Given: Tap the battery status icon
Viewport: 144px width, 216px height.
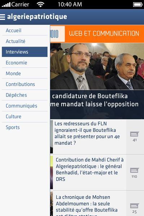Looking at the screenshot, I should tap(138, 5).
